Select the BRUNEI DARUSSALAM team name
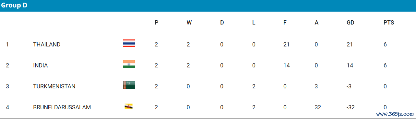 point(62,107)
